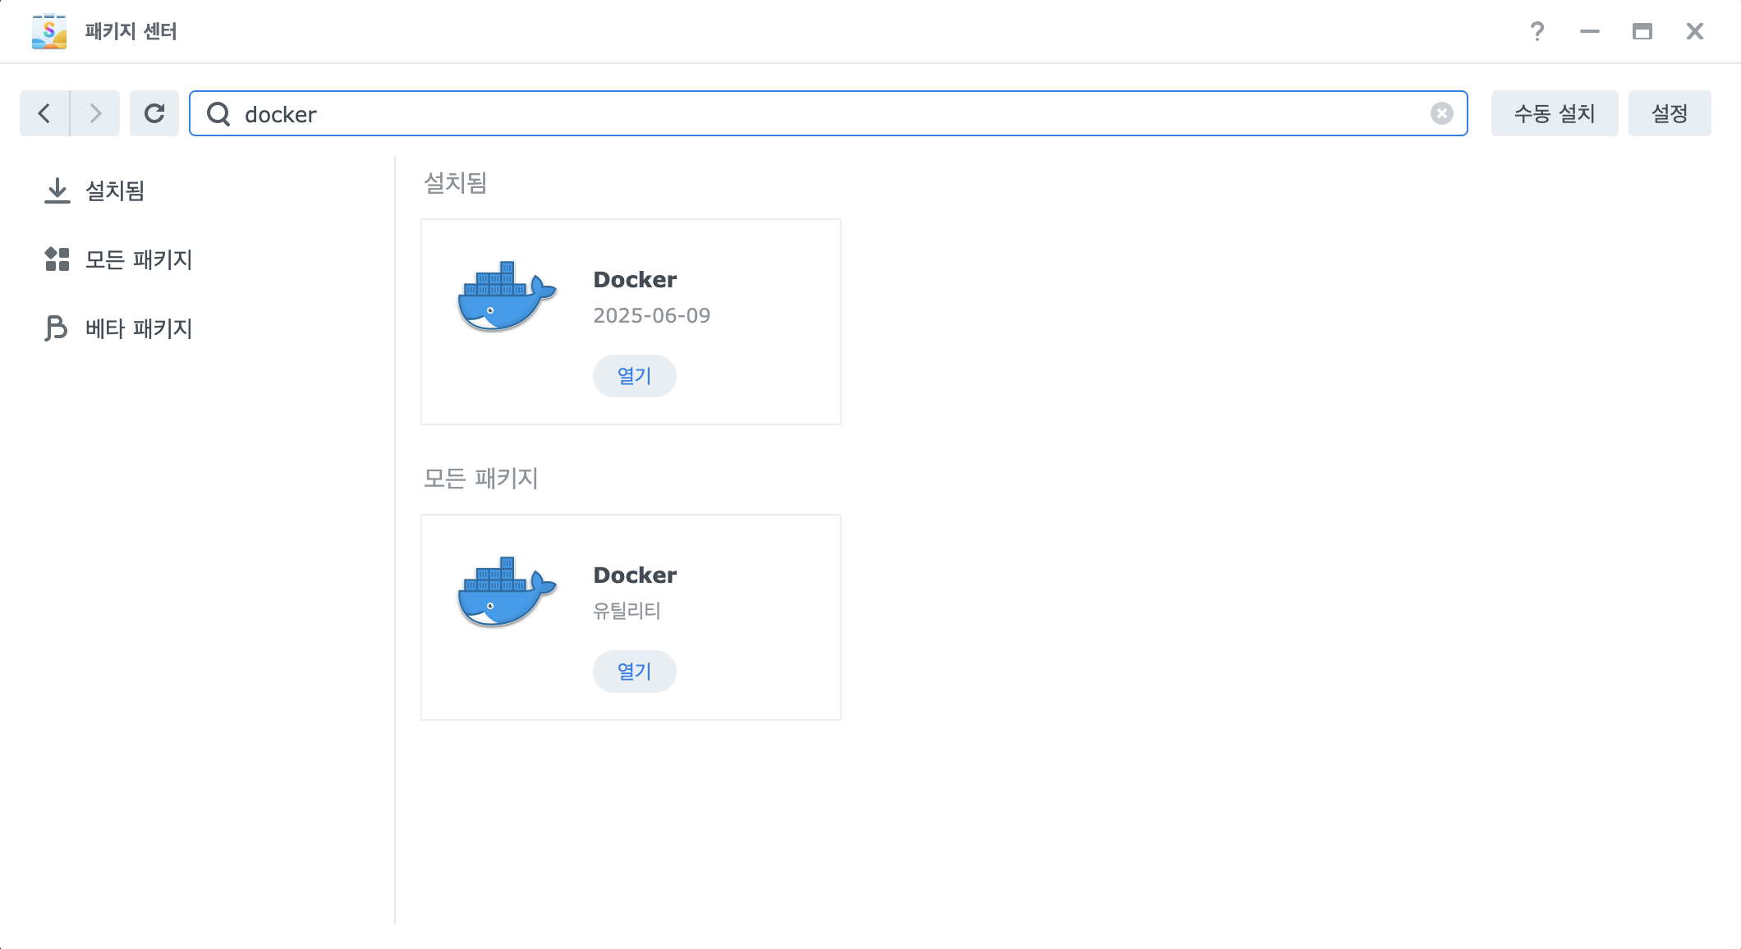
Task: Maximize the Package Center window
Action: click(x=1642, y=31)
